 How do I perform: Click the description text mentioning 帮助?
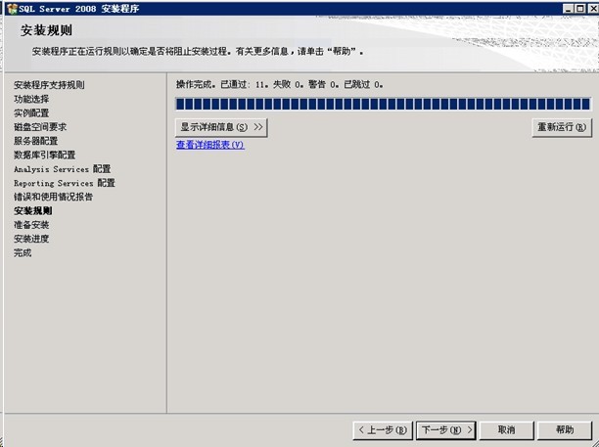[198, 51]
